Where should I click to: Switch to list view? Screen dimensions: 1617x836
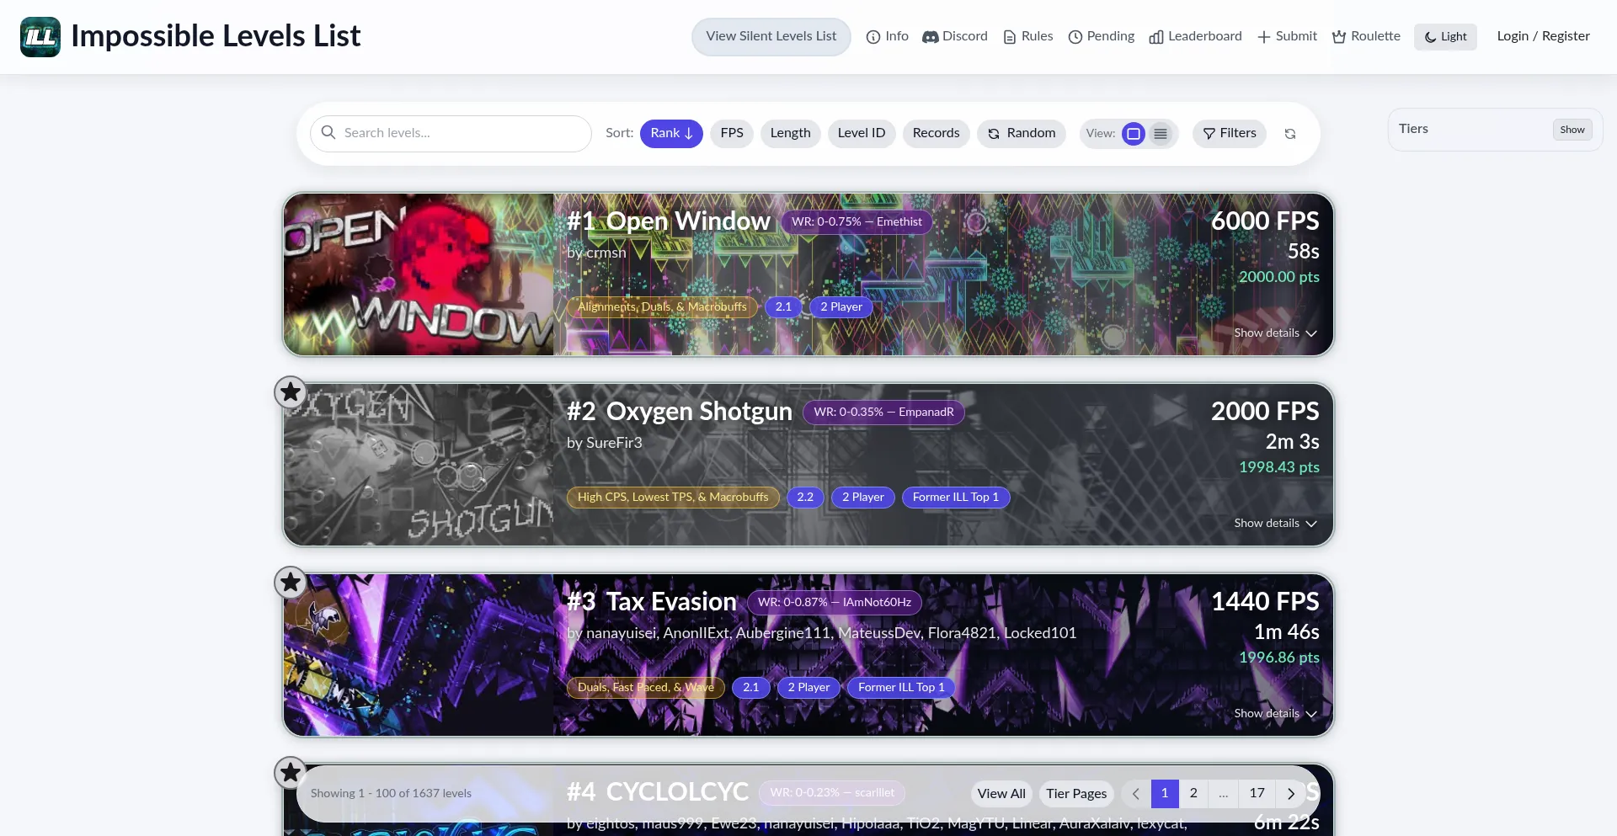click(x=1161, y=134)
